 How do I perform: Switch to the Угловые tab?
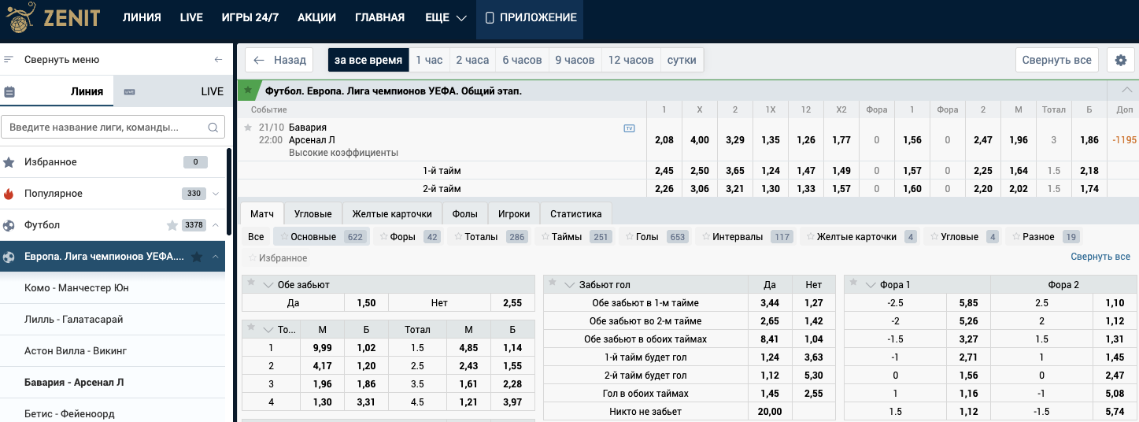tap(313, 213)
